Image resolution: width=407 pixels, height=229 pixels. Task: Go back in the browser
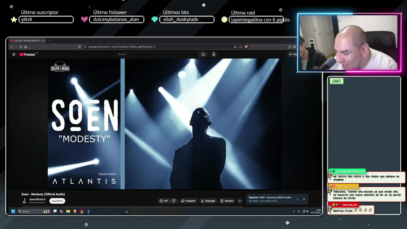pos(12,47)
